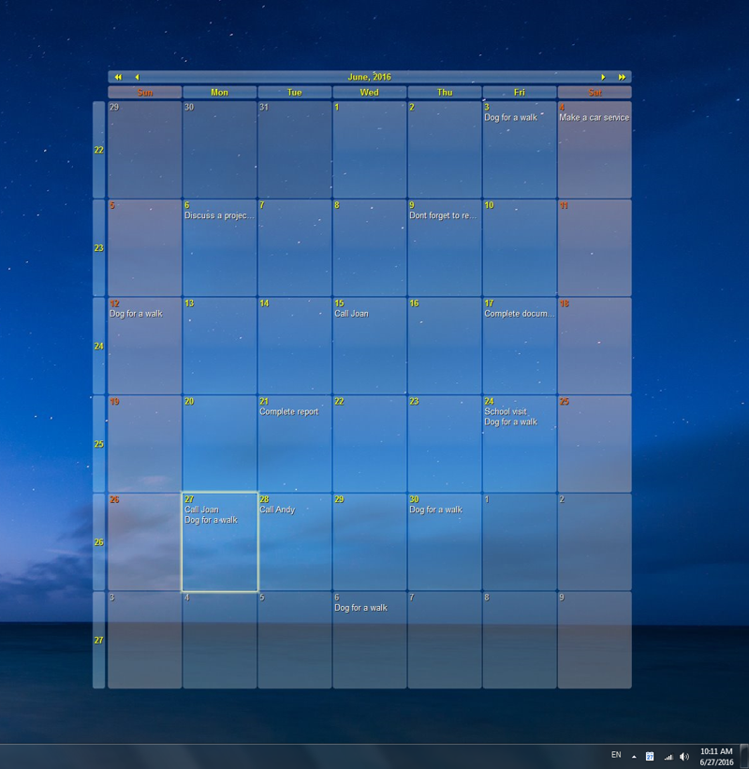Select the Sun column header
Viewport: 749px width, 769px height.
[145, 92]
